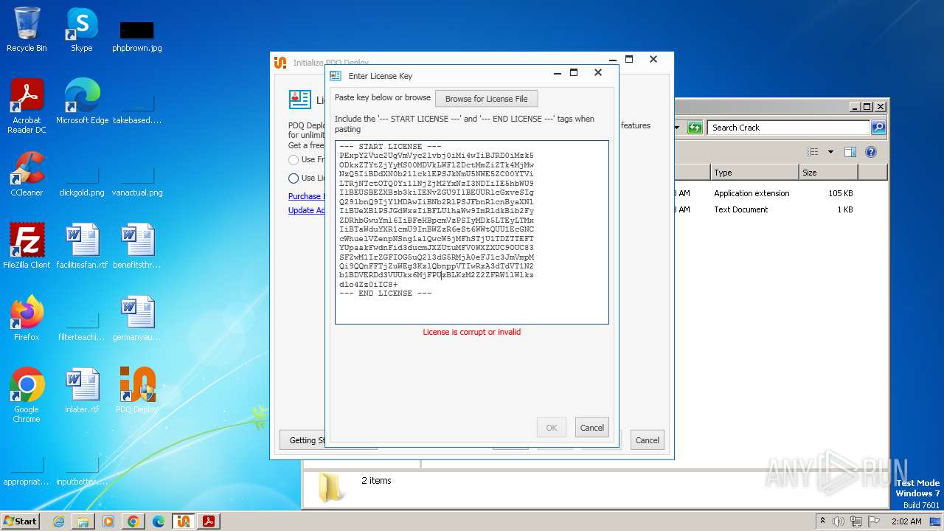The height and width of the screenshot is (531, 944).
Task: Click Internet Explorer taskbar icon
Action: point(58,521)
